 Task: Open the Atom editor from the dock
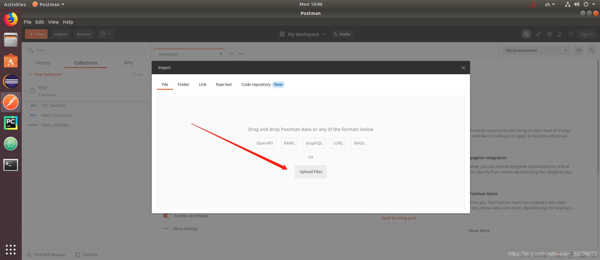[x=11, y=144]
